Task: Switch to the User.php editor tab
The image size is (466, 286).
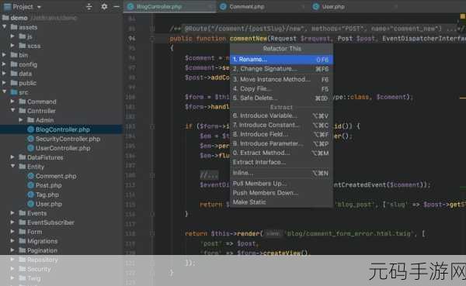Action: click(x=333, y=6)
